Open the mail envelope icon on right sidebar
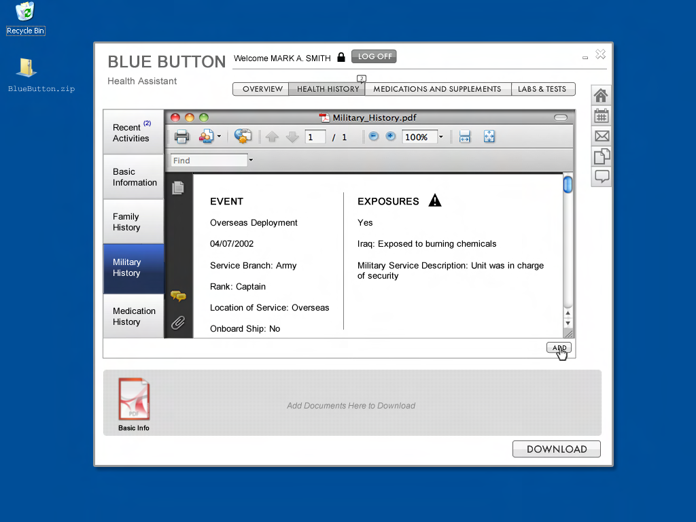This screenshot has height=522, width=696. tap(601, 136)
